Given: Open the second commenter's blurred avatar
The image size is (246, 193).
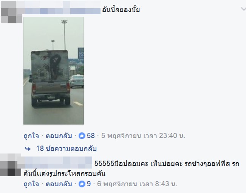Looking at the screenshot, I should 11,165.
